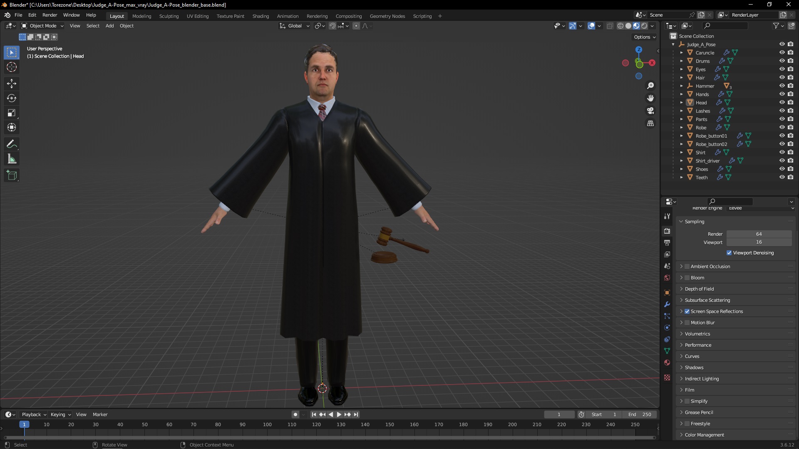Click the End frame field
799x449 pixels.
point(640,414)
